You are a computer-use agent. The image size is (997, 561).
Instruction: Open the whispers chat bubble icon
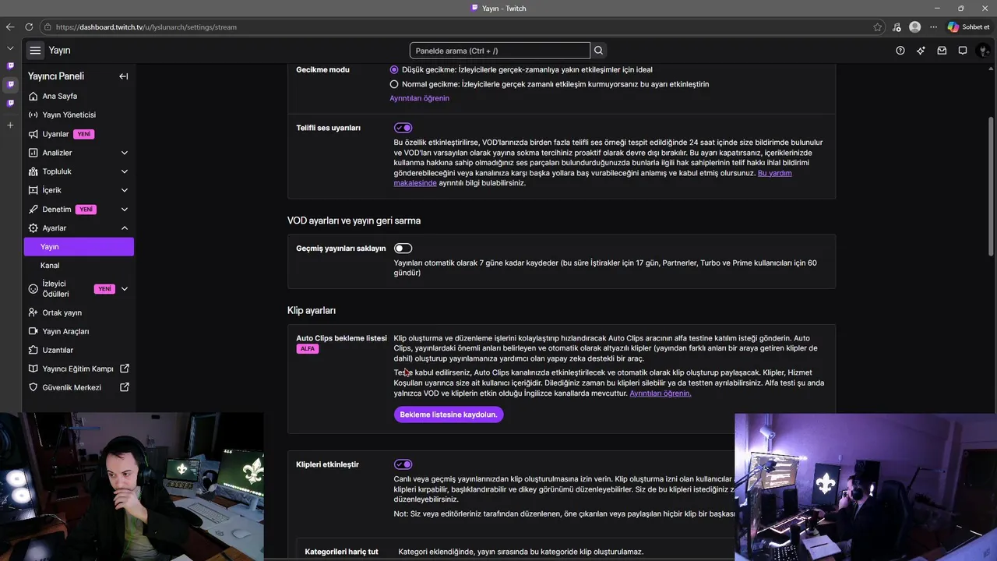point(963,51)
